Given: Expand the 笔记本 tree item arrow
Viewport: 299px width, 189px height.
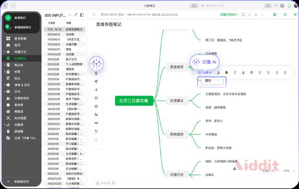Looking at the screenshot, I should [4, 65].
